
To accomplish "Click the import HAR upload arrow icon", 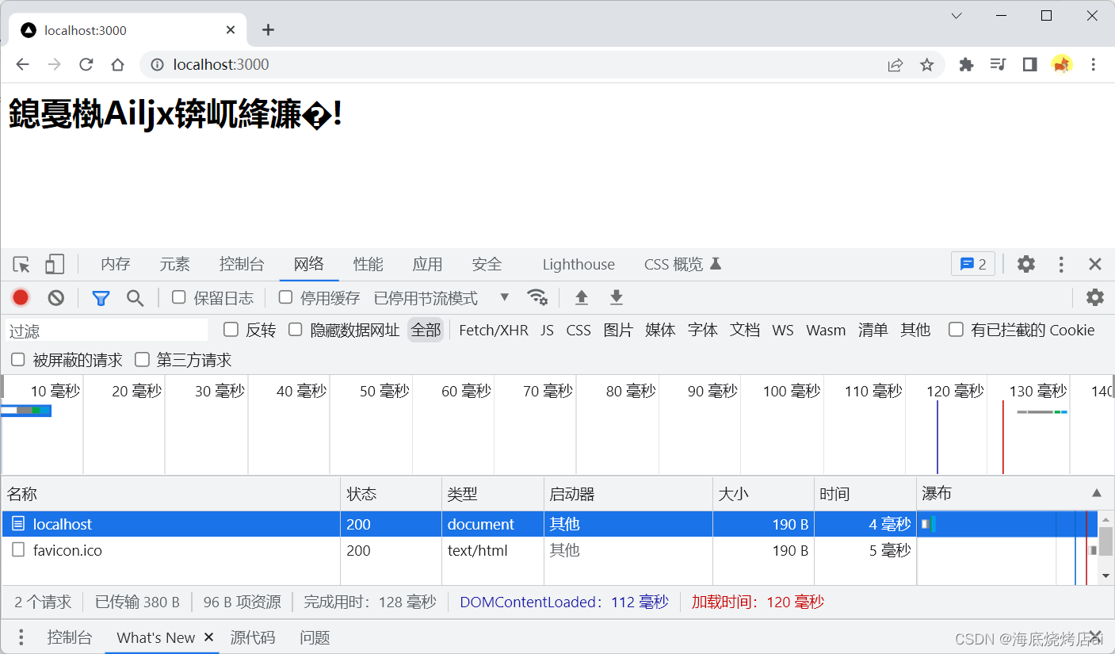I will pos(582,298).
